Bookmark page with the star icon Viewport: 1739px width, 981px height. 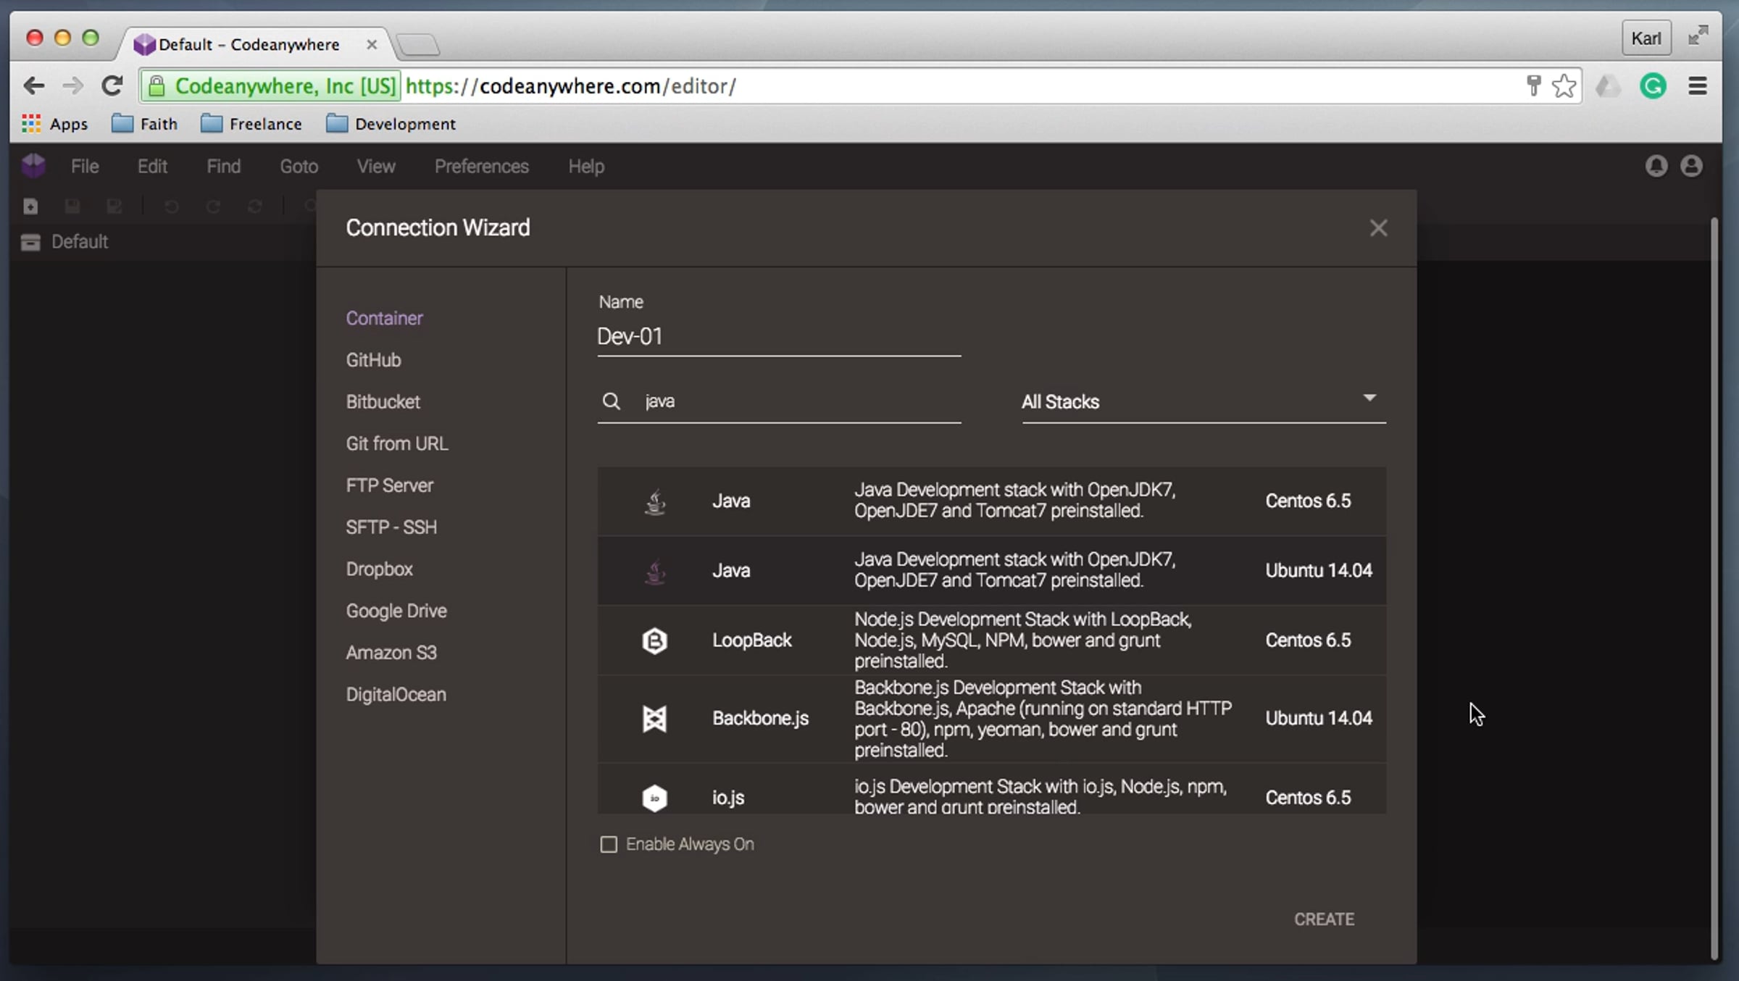pos(1564,86)
